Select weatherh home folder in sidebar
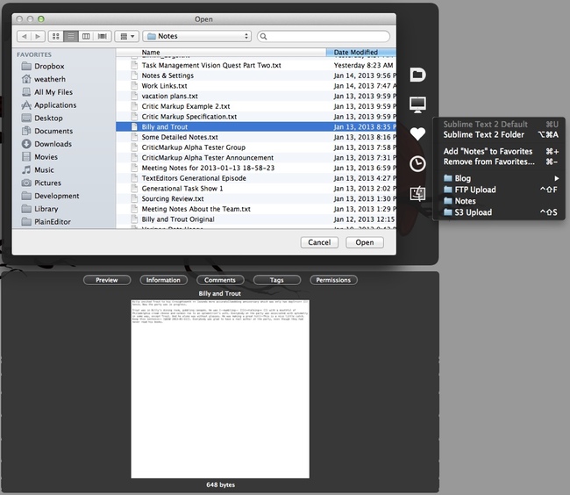 pyautogui.click(x=44, y=79)
